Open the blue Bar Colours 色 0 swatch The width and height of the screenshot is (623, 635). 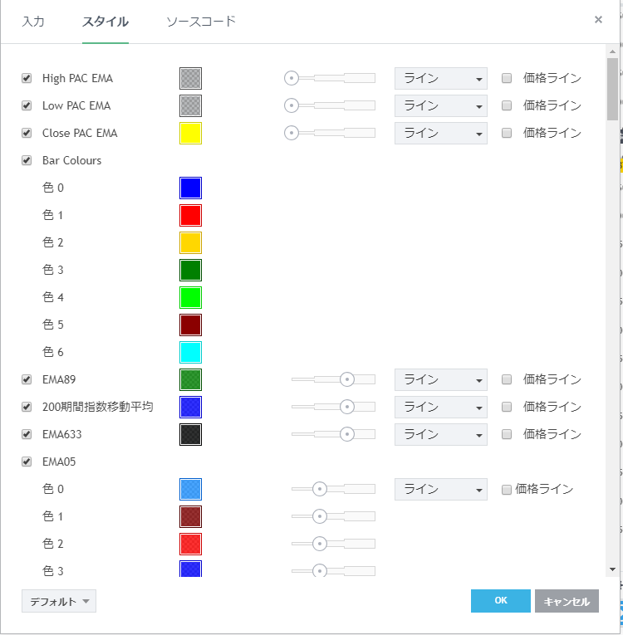190,188
